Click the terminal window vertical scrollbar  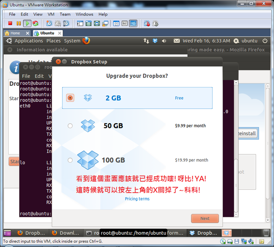tap(236, 148)
